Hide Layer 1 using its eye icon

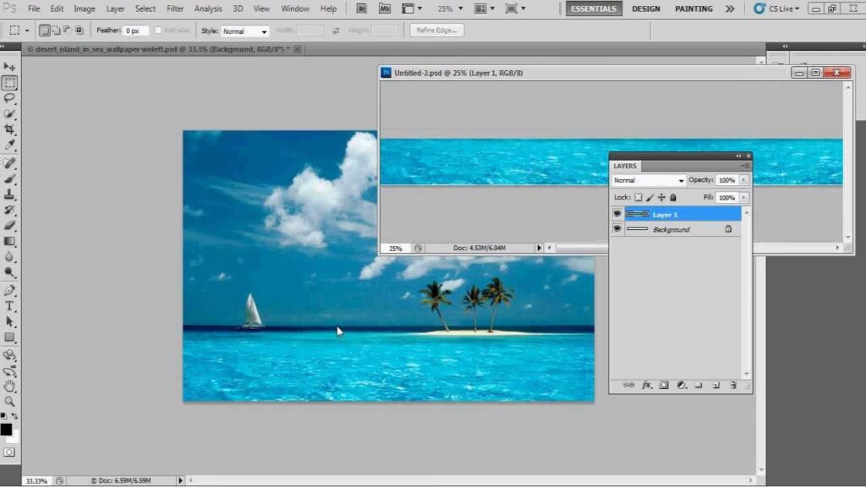click(x=617, y=214)
